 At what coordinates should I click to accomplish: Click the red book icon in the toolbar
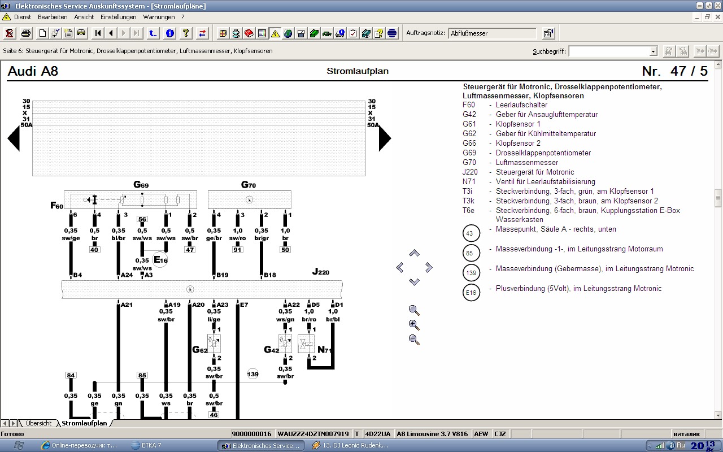click(x=249, y=33)
